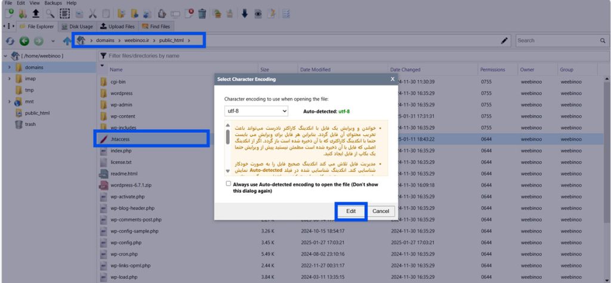Click the pencil edit path icon
This screenshot has width=611, height=283.
pos(504,40)
